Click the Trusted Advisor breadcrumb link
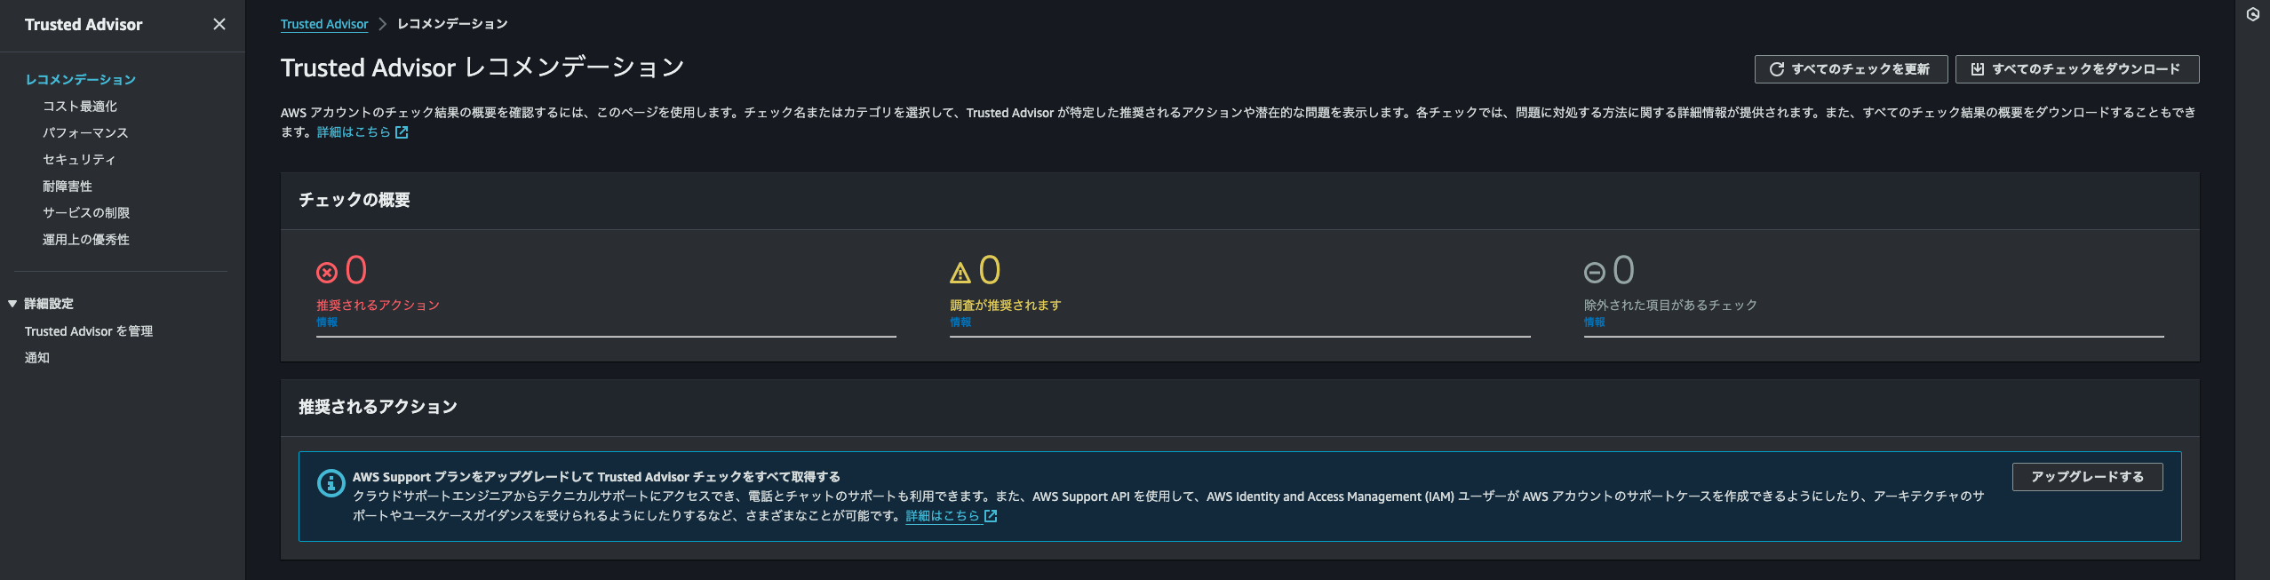This screenshot has width=2270, height=580. click(325, 24)
